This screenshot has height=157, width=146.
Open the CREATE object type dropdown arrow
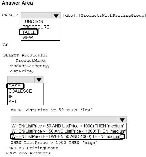pyautogui.click(x=56, y=16)
